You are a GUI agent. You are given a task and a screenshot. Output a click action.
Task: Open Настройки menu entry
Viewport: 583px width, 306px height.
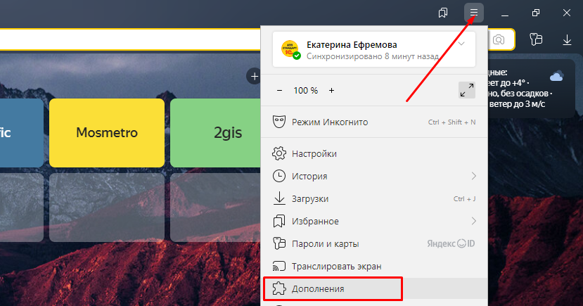tap(314, 153)
